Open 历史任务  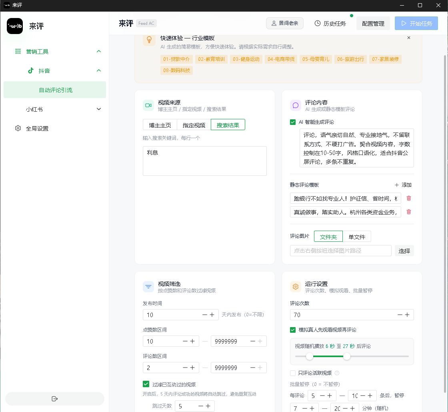click(x=330, y=24)
